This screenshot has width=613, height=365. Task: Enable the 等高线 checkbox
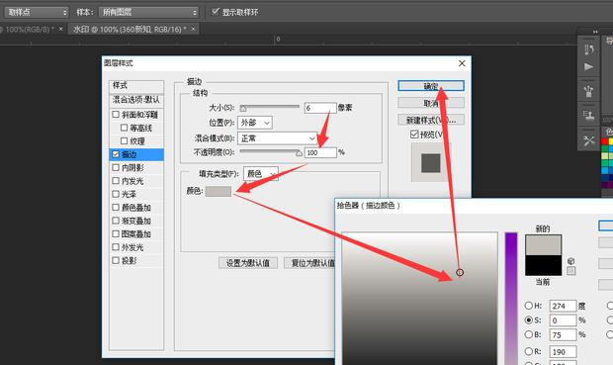124,128
